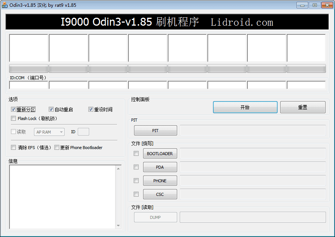This screenshot has height=237, width=335.
Task: Click the DUMP button
Action: pyautogui.click(x=156, y=217)
